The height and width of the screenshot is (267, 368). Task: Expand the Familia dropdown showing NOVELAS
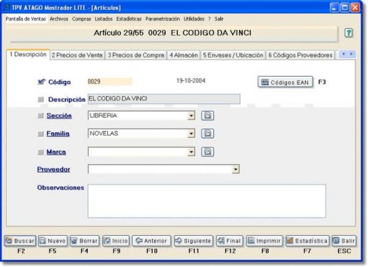(191, 133)
